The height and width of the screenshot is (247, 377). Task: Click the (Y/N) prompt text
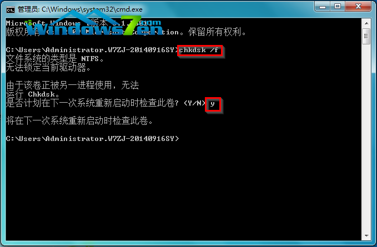(194, 103)
